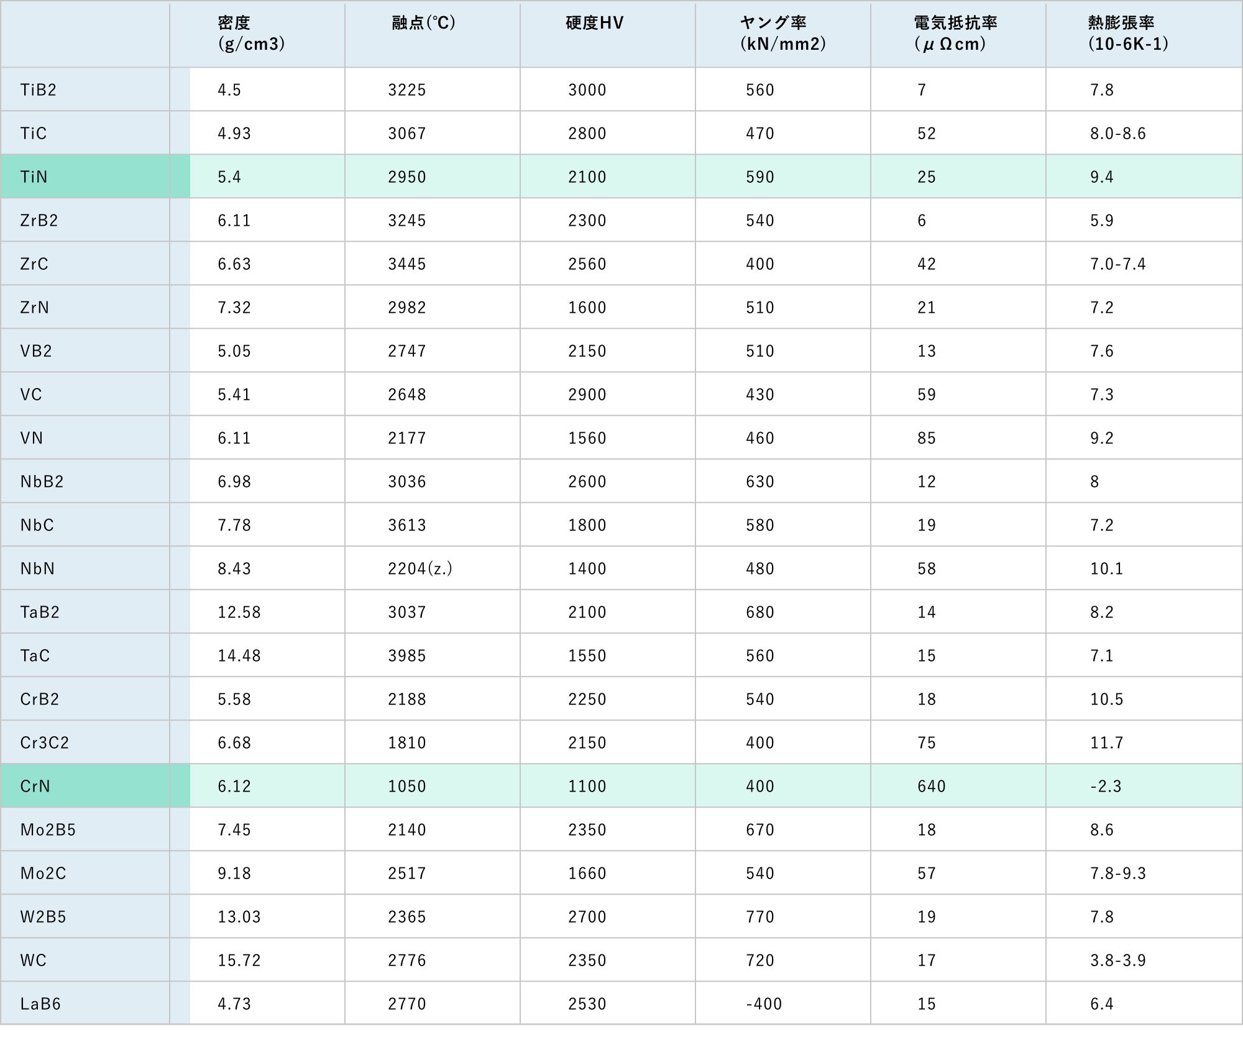Click VN resistivity value 85
Screen dimensions: 1243x1057
tap(927, 438)
